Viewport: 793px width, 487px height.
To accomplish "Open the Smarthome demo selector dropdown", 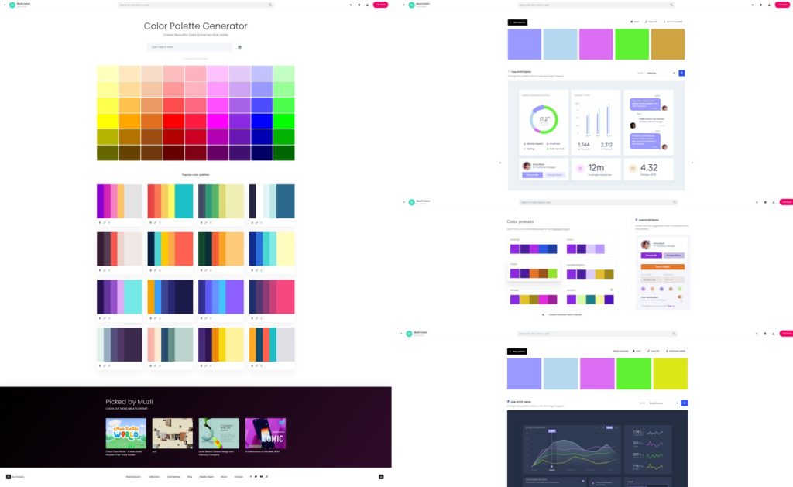I will click(663, 402).
